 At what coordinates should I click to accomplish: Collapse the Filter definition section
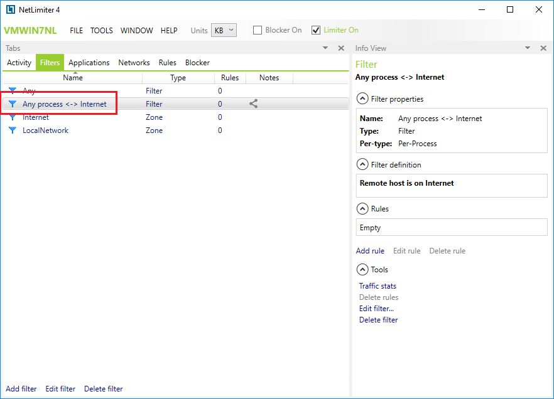click(x=362, y=165)
